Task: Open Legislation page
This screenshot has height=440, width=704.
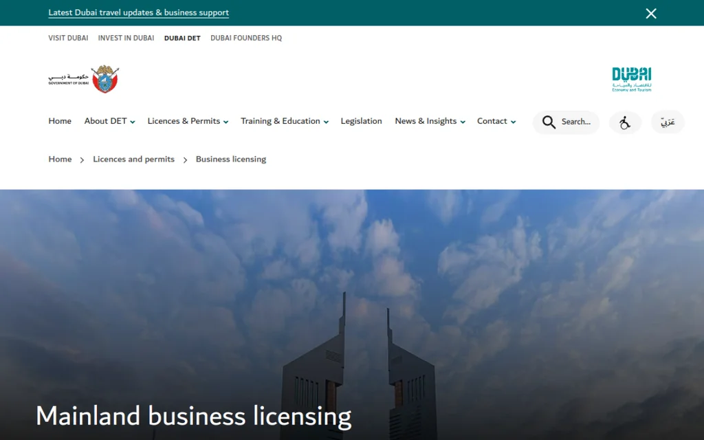Action: click(362, 121)
